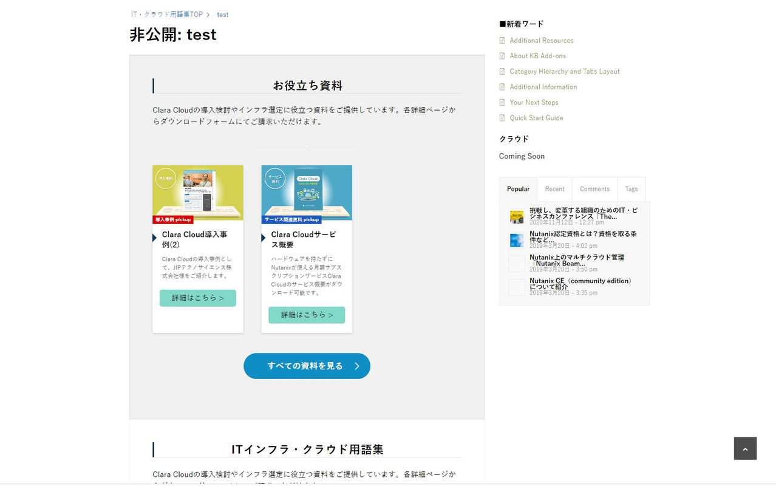Click 詳細はこちら button under Clara Cloudサービス概要
The image size is (776, 486).
tap(307, 315)
